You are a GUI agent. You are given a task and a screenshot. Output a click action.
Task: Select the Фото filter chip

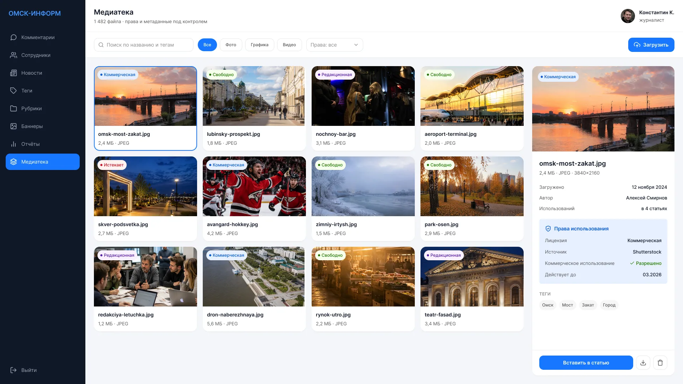coord(231,45)
